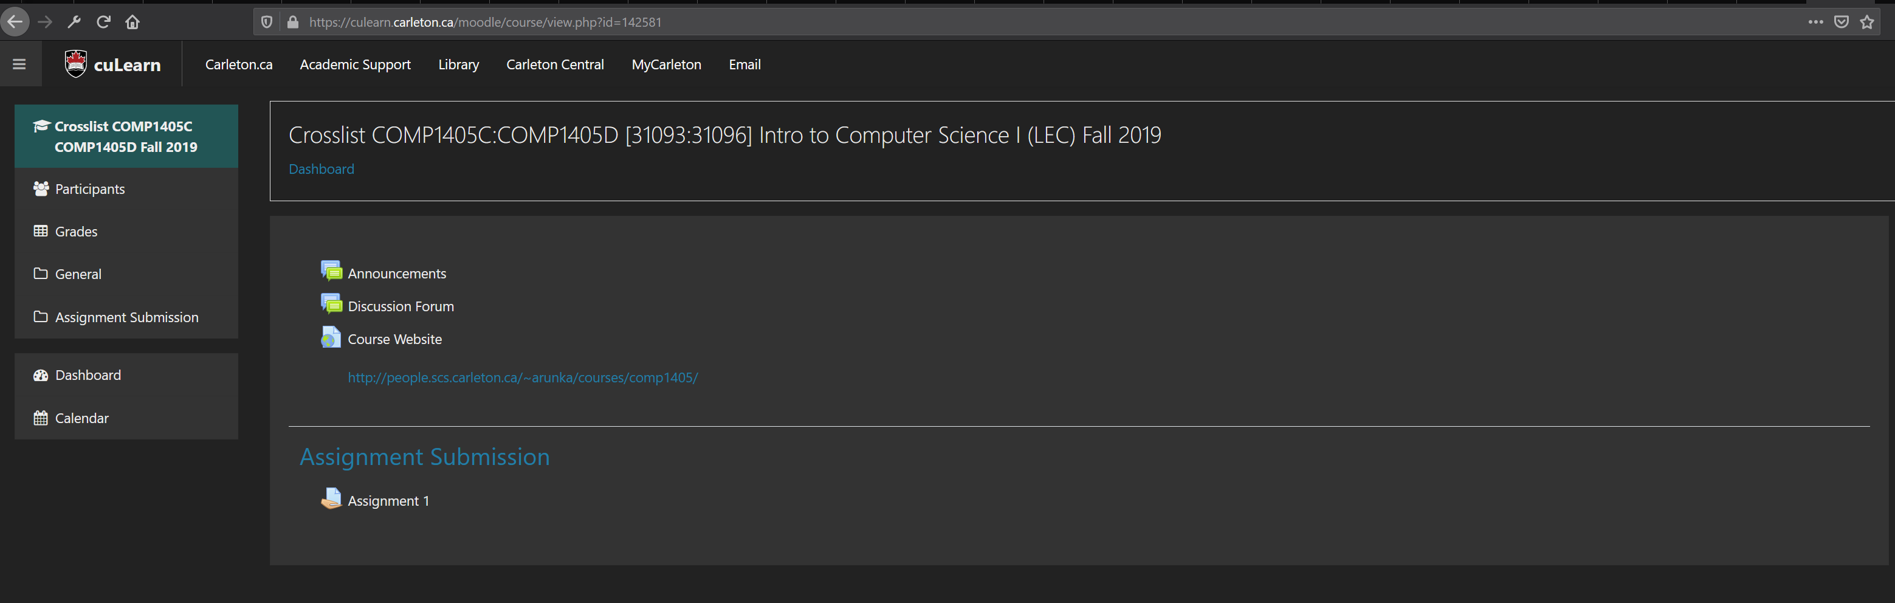Screen dimensions: 1895x603
Task: Click the Course Website globe page icon
Action: point(331,337)
